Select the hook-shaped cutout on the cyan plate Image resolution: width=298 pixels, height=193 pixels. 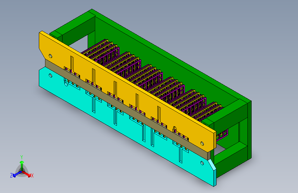point(66,82)
